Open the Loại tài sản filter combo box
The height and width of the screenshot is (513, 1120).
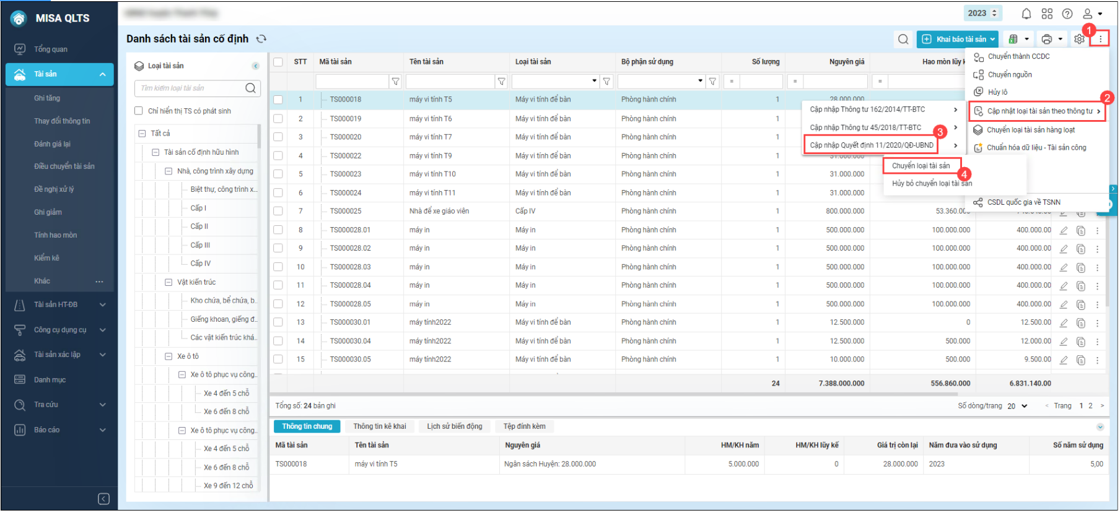(x=556, y=81)
